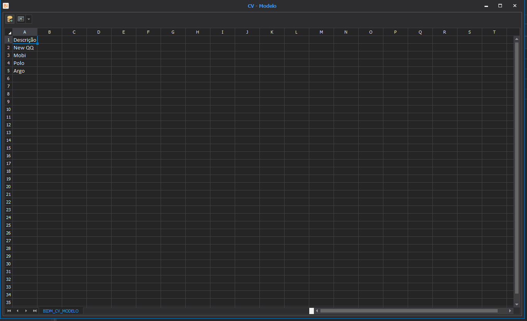
Task: Click the horizontal scrollbar right arrow
Action: (x=510, y=311)
